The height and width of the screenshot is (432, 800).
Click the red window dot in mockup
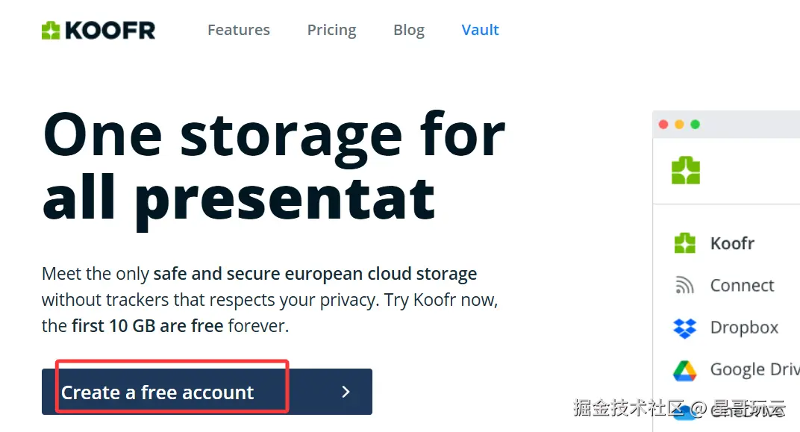[663, 125]
